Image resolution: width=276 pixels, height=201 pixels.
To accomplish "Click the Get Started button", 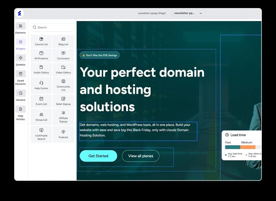I will click(98, 156).
